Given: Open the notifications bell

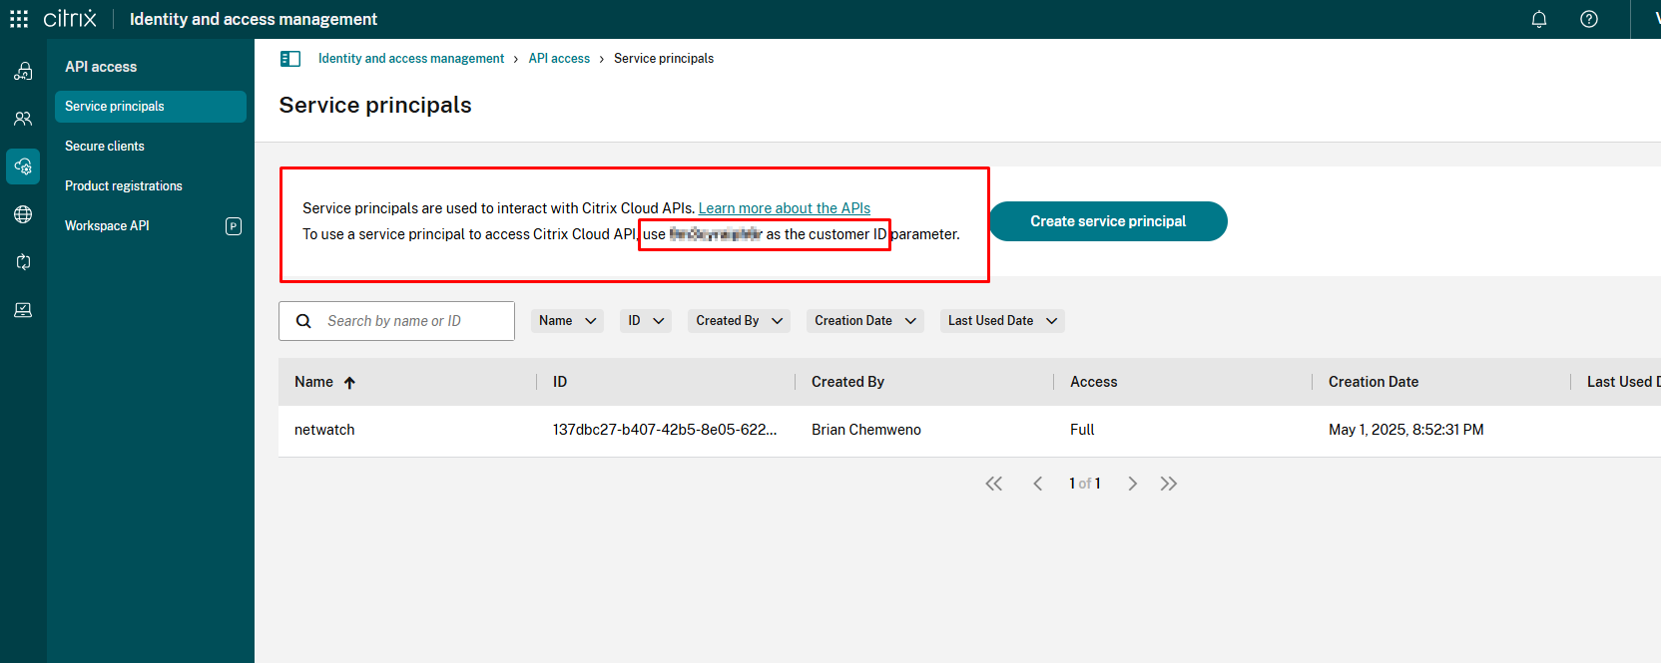Looking at the screenshot, I should pyautogui.click(x=1539, y=19).
